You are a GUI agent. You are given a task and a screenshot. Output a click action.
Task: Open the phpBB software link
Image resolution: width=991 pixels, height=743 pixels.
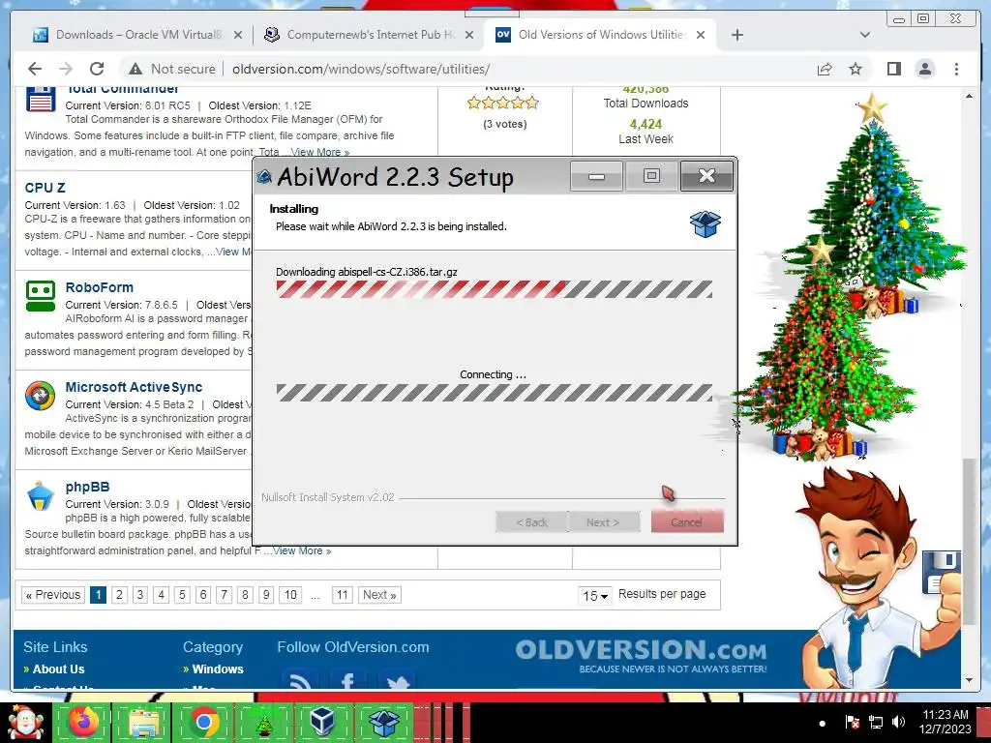pos(87,488)
